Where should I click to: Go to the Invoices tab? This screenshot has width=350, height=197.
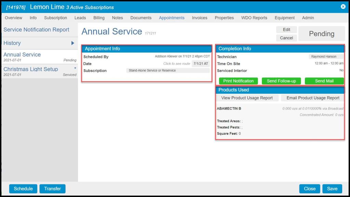click(199, 18)
